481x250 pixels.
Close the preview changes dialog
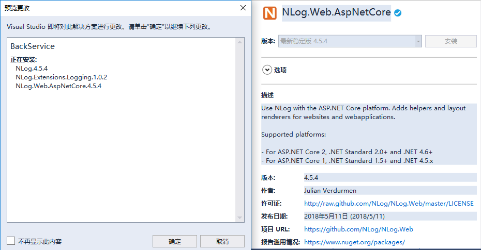coord(243,8)
